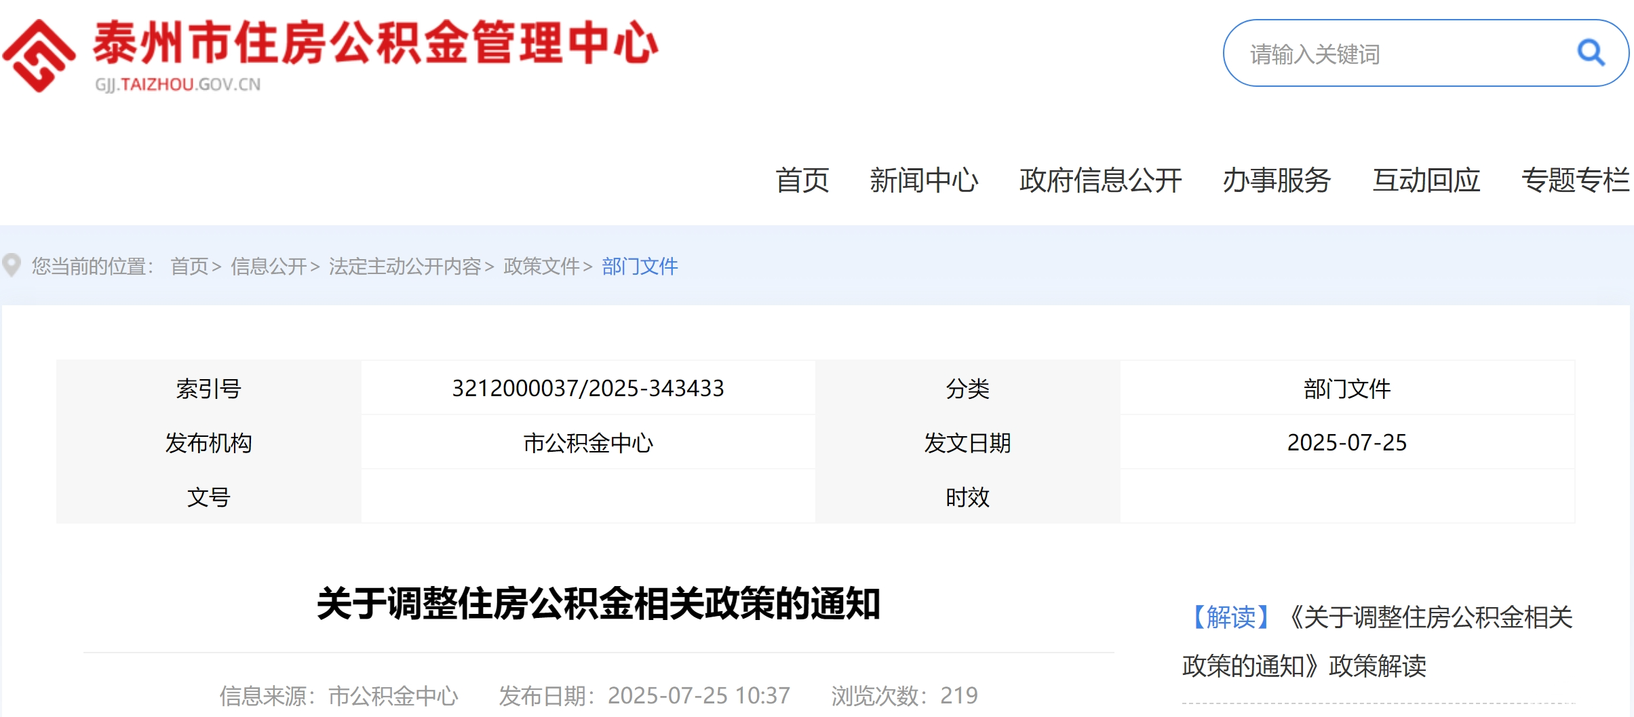Click breadcrumb link 首页

coord(189,266)
